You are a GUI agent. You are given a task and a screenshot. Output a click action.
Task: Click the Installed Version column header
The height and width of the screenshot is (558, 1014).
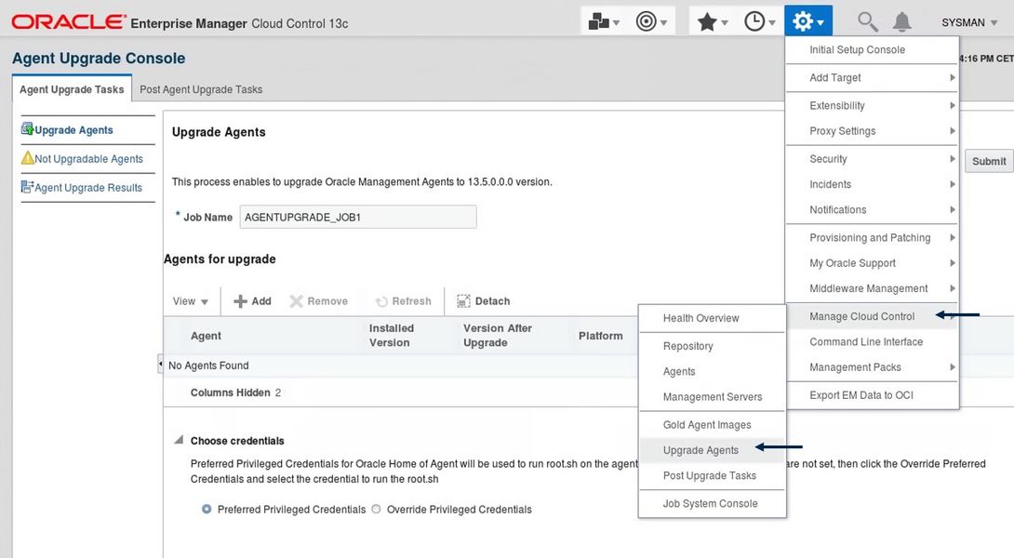point(392,336)
